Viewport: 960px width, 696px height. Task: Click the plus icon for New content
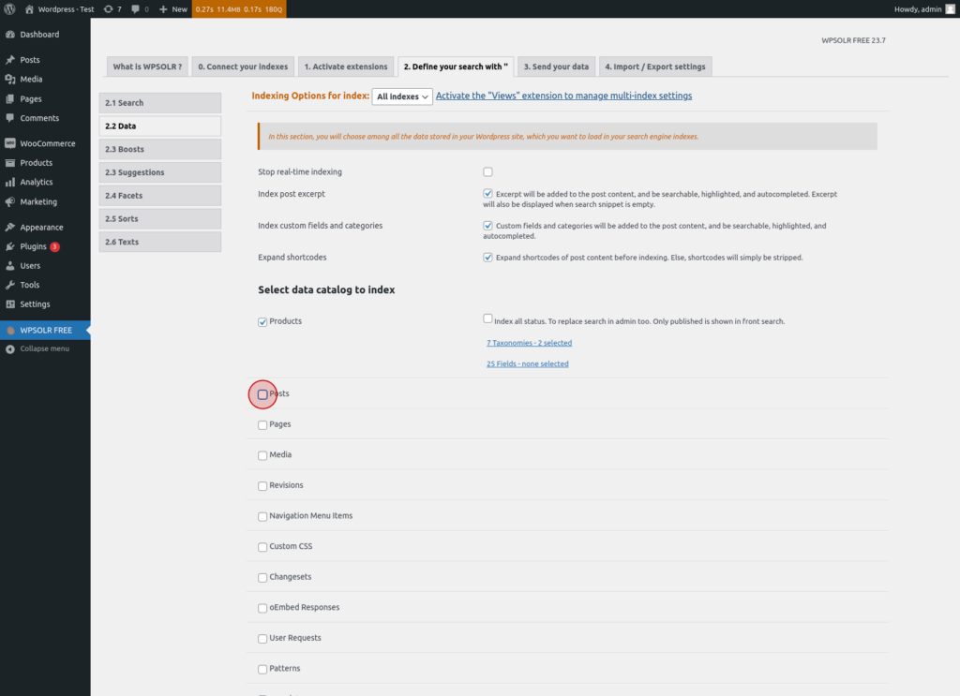coord(163,9)
